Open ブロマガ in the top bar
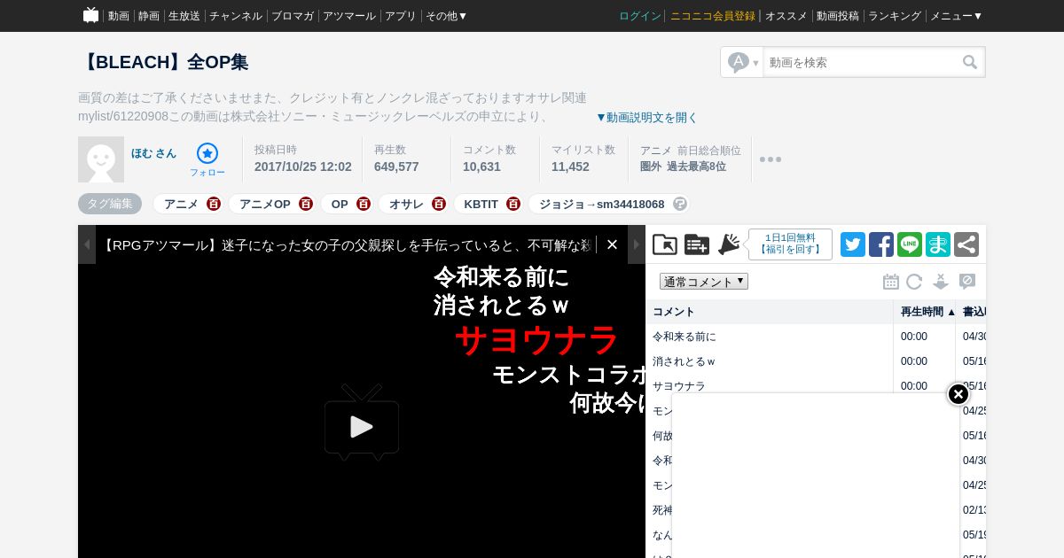The image size is (1064, 558). coord(293,16)
